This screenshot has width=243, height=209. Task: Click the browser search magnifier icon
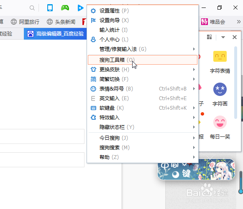pos(32,8)
